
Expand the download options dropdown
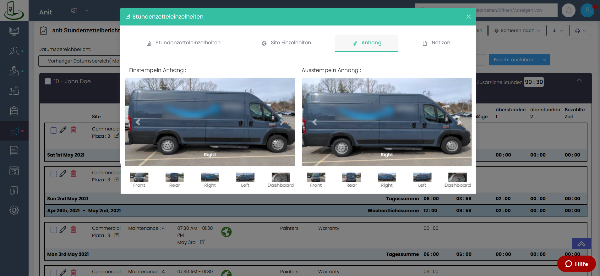click(x=557, y=30)
